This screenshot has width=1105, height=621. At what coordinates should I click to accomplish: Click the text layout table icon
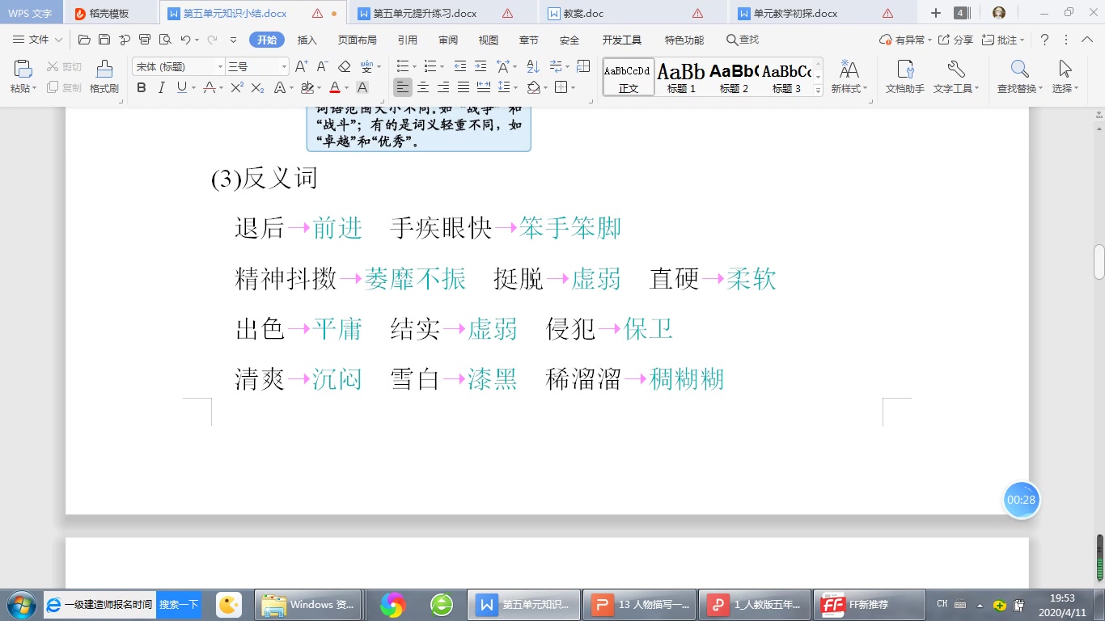pos(584,66)
